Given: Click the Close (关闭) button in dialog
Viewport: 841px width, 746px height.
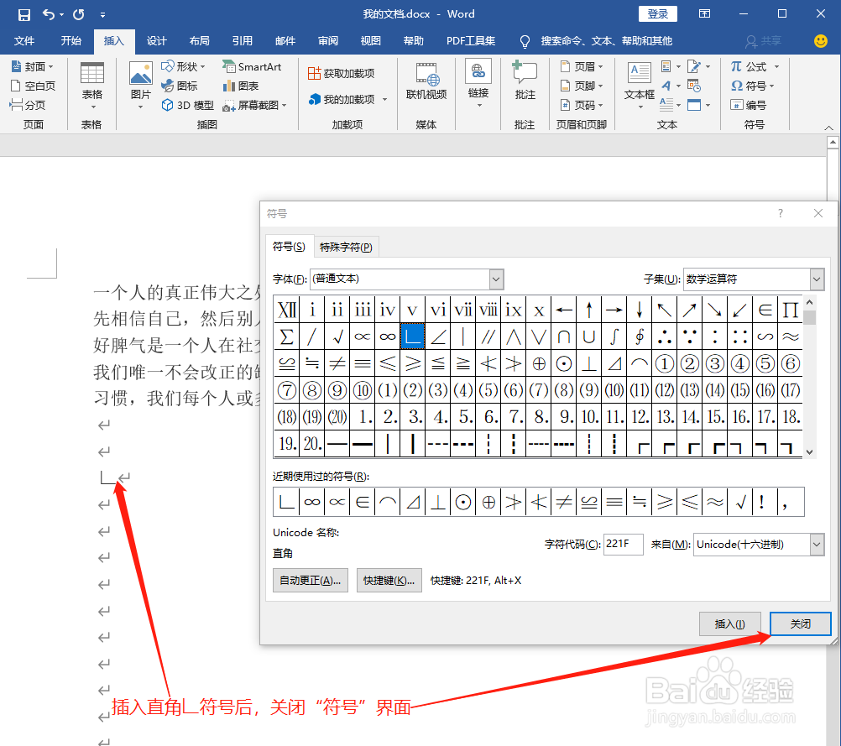Looking at the screenshot, I should 800,623.
